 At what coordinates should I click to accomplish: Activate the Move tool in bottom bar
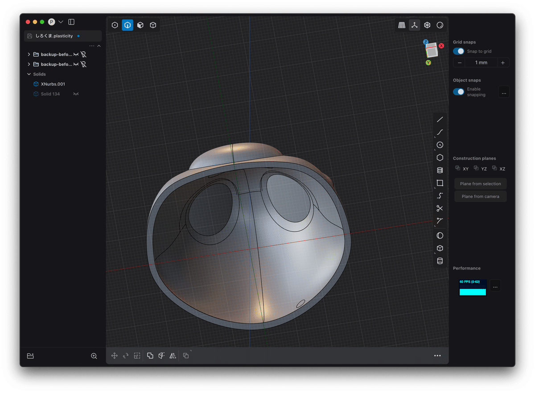click(x=115, y=356)
